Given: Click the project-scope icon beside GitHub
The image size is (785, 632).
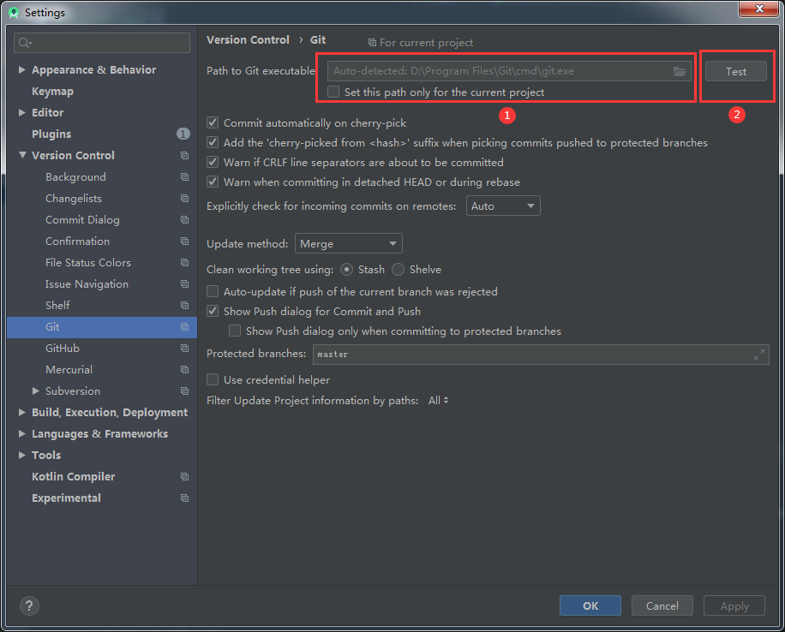Looking at the screenshot, I should [184, 348].
